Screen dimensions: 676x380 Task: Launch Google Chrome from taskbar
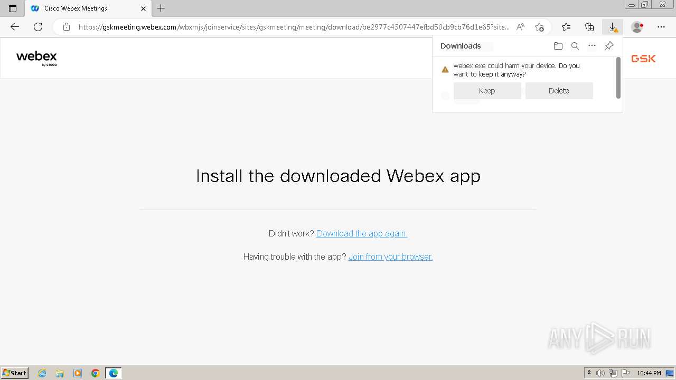click(96, 373)
